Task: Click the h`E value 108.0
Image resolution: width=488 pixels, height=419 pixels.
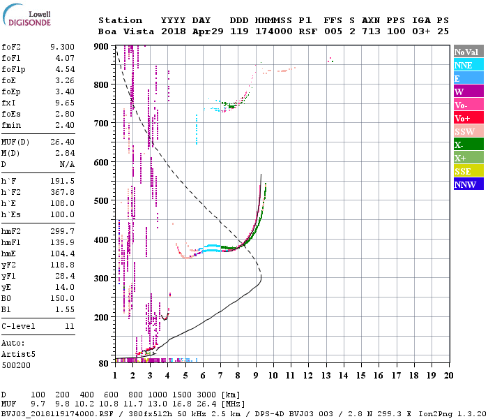Action: point(62,204)
